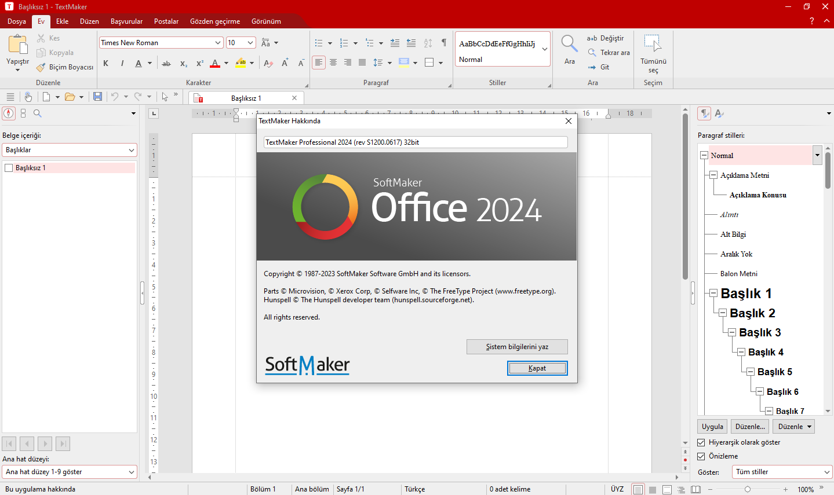The image size is (834, 495).
Task: Click Türkçe language in status bar
Action: [415, 489]
